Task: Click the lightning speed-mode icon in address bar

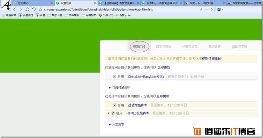Action: coord(201,9)
